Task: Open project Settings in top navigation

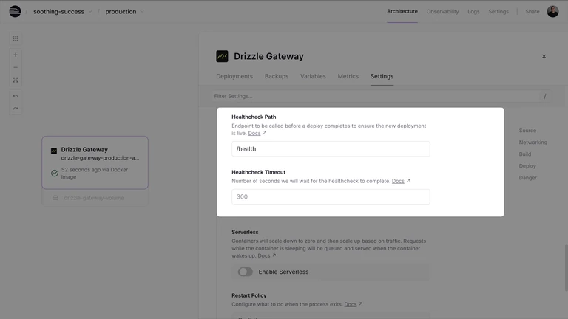Action: 498,12
